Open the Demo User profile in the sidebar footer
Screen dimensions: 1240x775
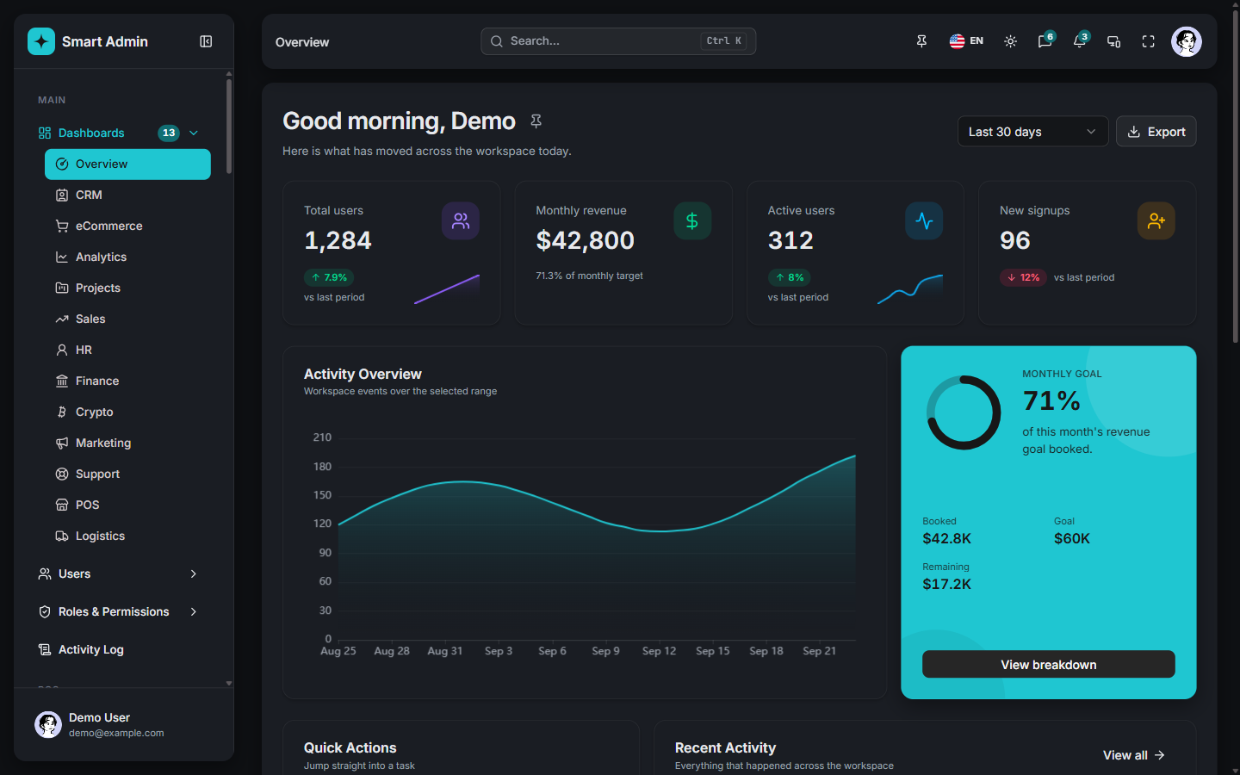pos(124,724)
